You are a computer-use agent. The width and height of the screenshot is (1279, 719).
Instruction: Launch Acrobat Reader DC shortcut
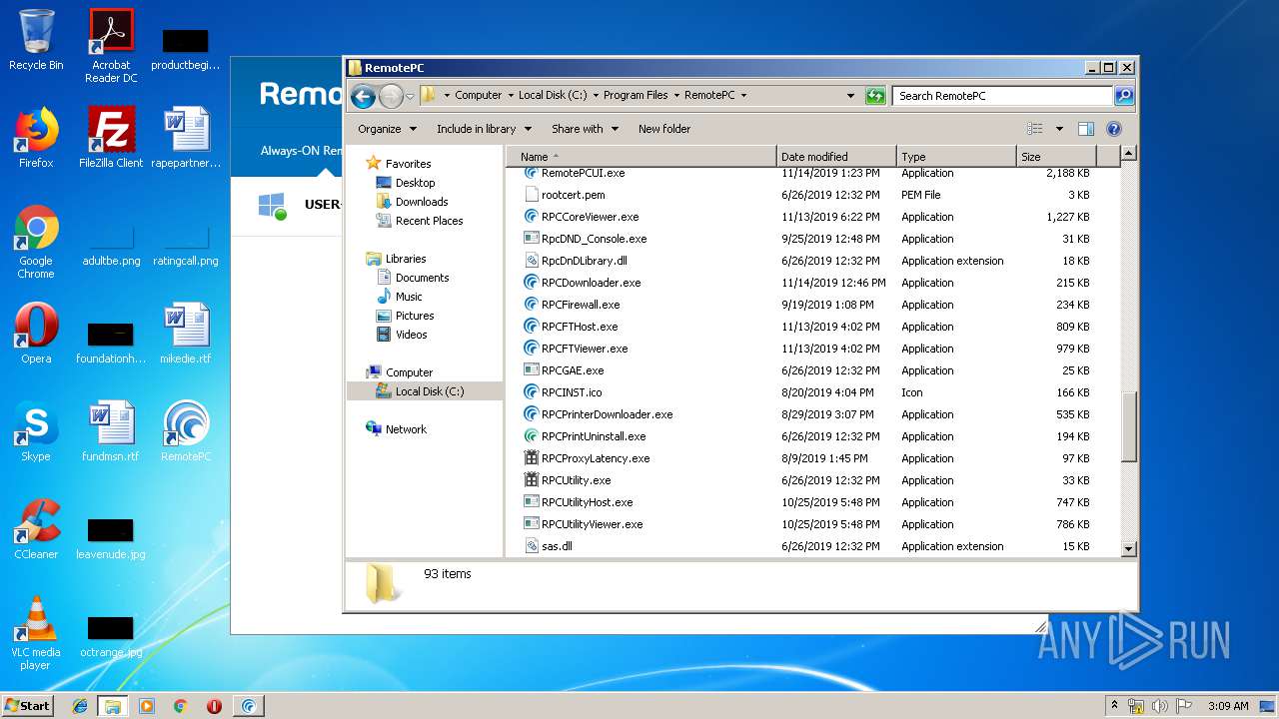[111, 45]
